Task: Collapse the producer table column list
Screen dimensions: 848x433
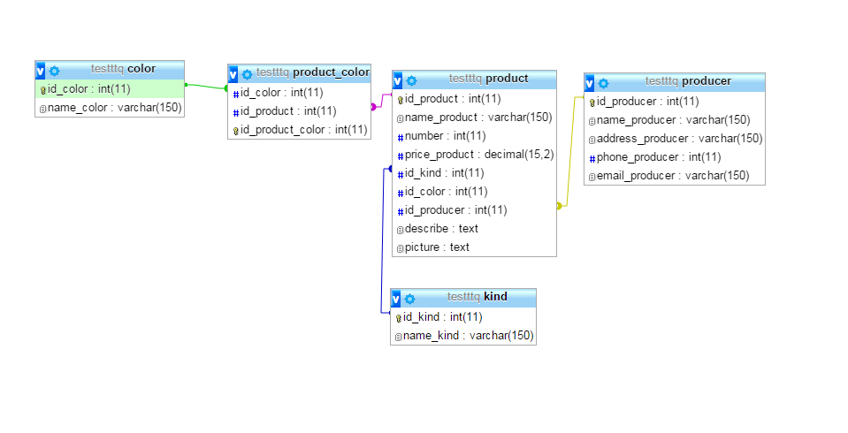Action: 590,83
